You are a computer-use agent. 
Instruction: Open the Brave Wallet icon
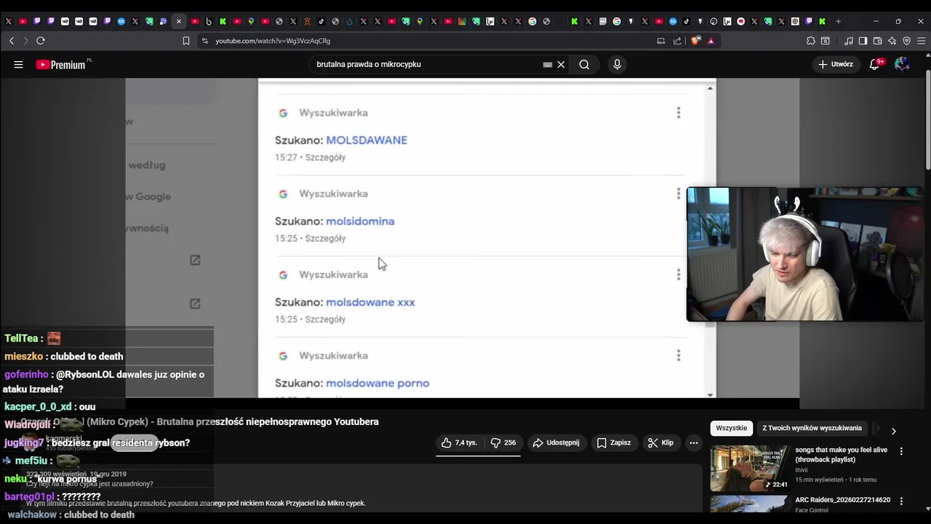click(878, 41)
